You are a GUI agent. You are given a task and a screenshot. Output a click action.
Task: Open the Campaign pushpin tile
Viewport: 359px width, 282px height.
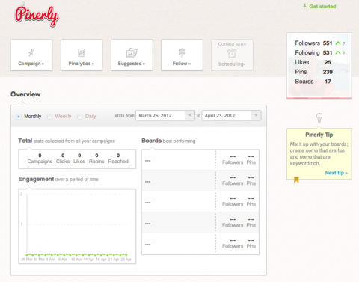click(x=31, y=55)
